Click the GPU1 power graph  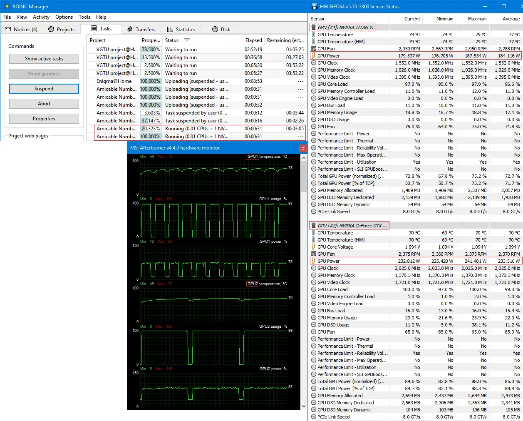point(213,262)
